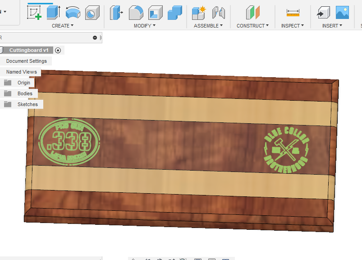Click the .338 oval decal on board

(69, 142)
